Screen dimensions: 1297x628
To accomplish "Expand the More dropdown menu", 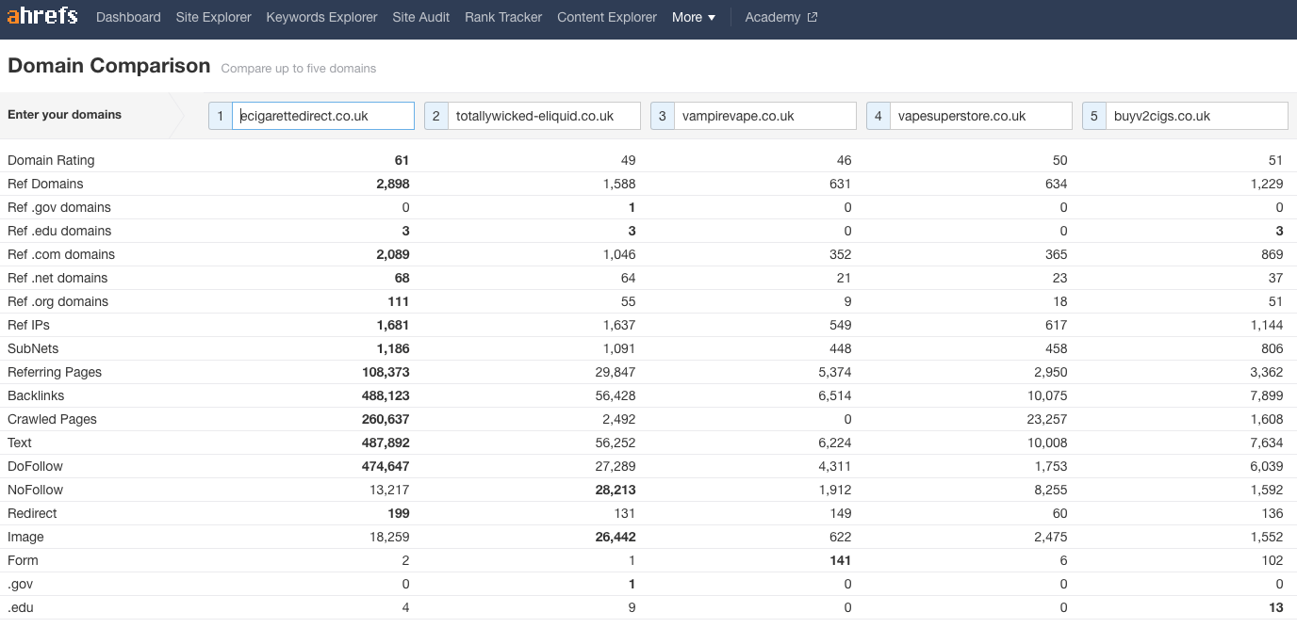I will (694, 17).
